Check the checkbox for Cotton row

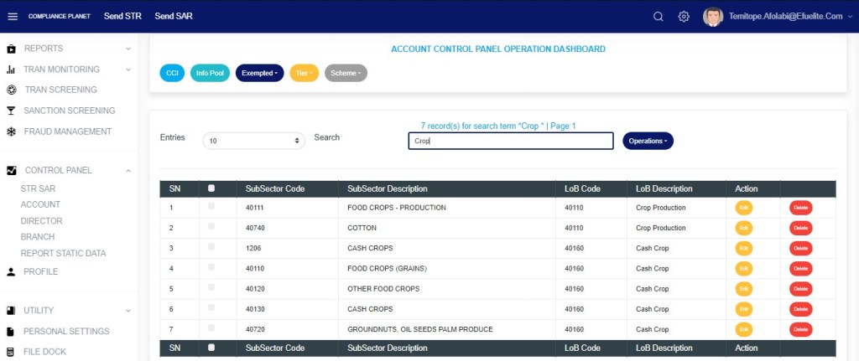click(211, 226)
